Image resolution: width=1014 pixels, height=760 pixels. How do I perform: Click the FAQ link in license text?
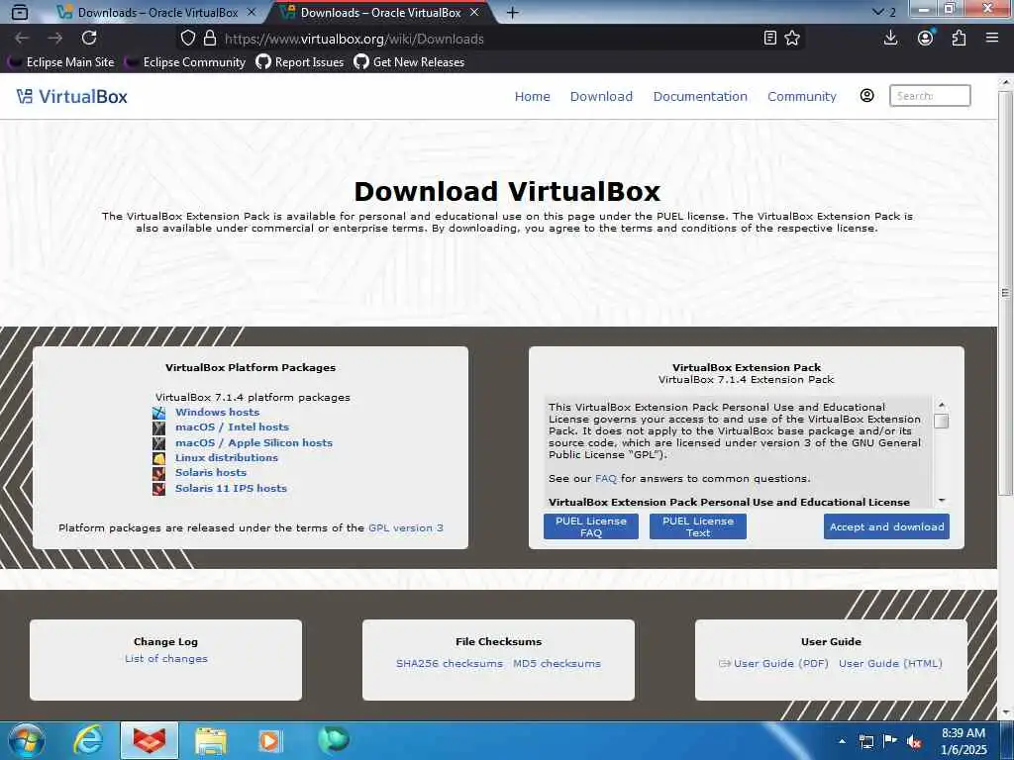[605, 479]
